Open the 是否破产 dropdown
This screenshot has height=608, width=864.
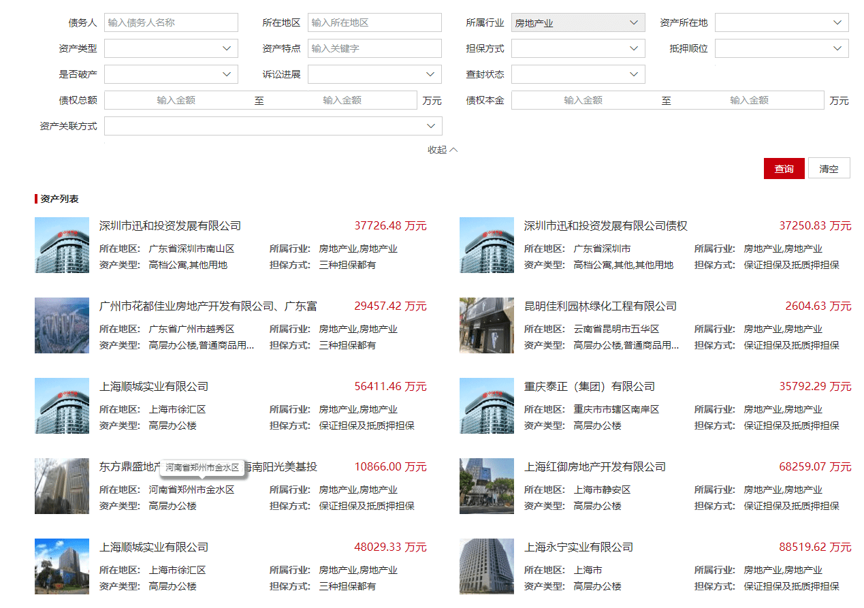(171, 74)
